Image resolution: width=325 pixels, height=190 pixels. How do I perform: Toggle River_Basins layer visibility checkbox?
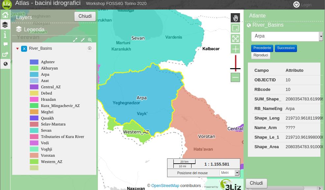pyautogui.click(x=24, y=49)
